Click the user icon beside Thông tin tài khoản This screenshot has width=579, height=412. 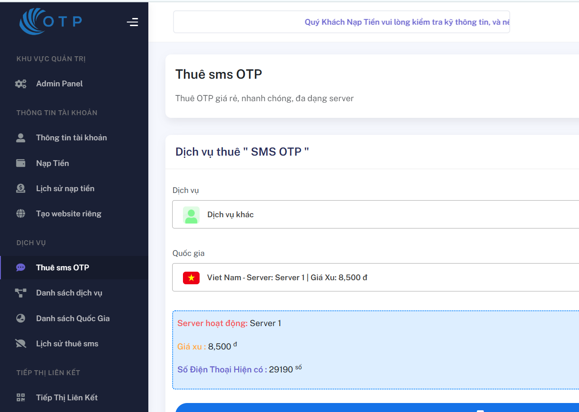(x=21, y=138)
